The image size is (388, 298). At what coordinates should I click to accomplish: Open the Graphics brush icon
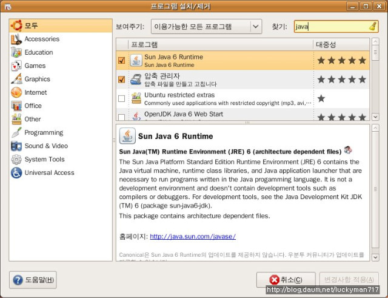16,79
